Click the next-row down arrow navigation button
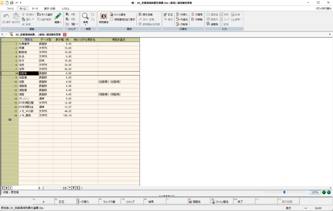 tap(70, 188)
